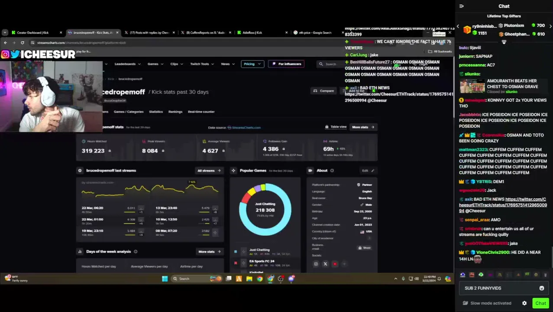Expand Twitch Tools dropdown menu
Viewport: 553px width, 312px height.
(202, 64)
